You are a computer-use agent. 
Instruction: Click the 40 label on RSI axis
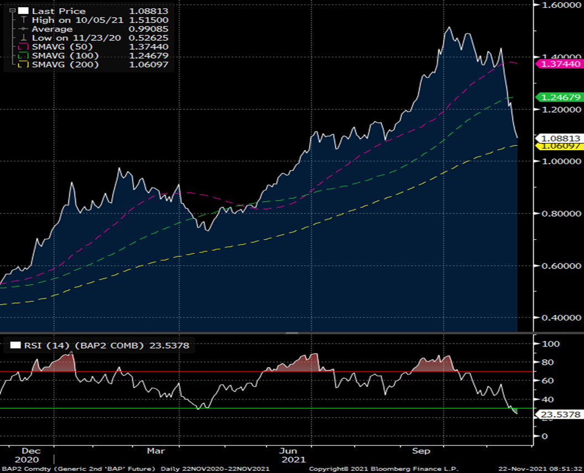click(547, 400)
